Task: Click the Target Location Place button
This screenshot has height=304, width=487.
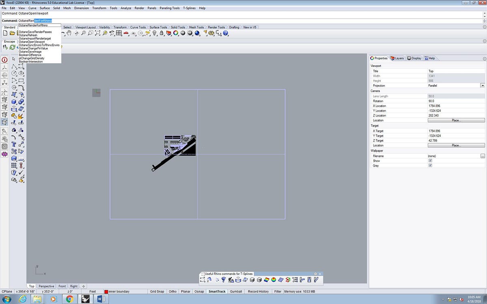Action: [x=456, y=146]
